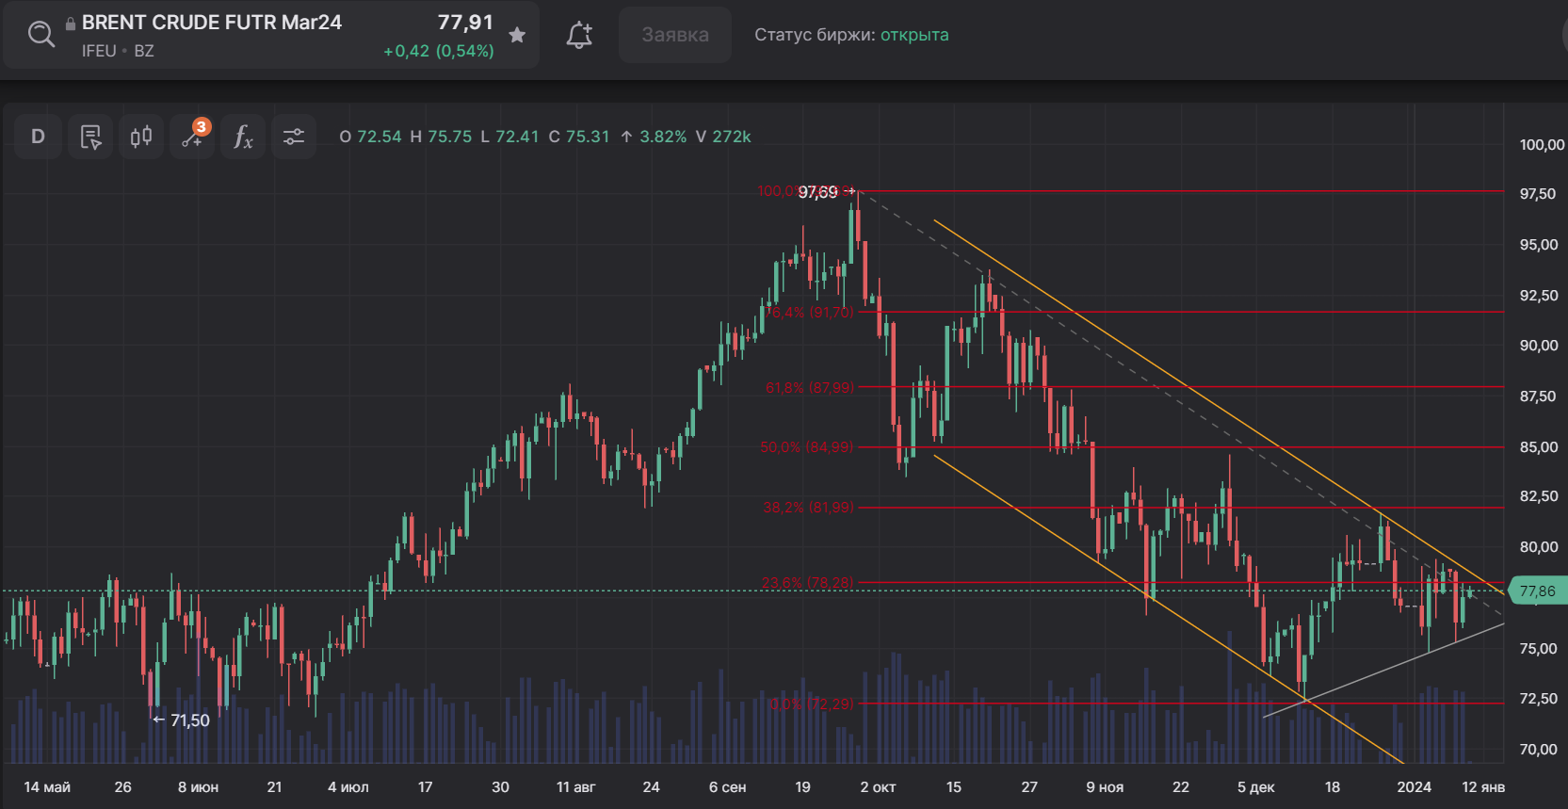This screenshot has width=1568, height=809.
Task: Click the 92,50 price scale label
Action: coord(1538,296)
